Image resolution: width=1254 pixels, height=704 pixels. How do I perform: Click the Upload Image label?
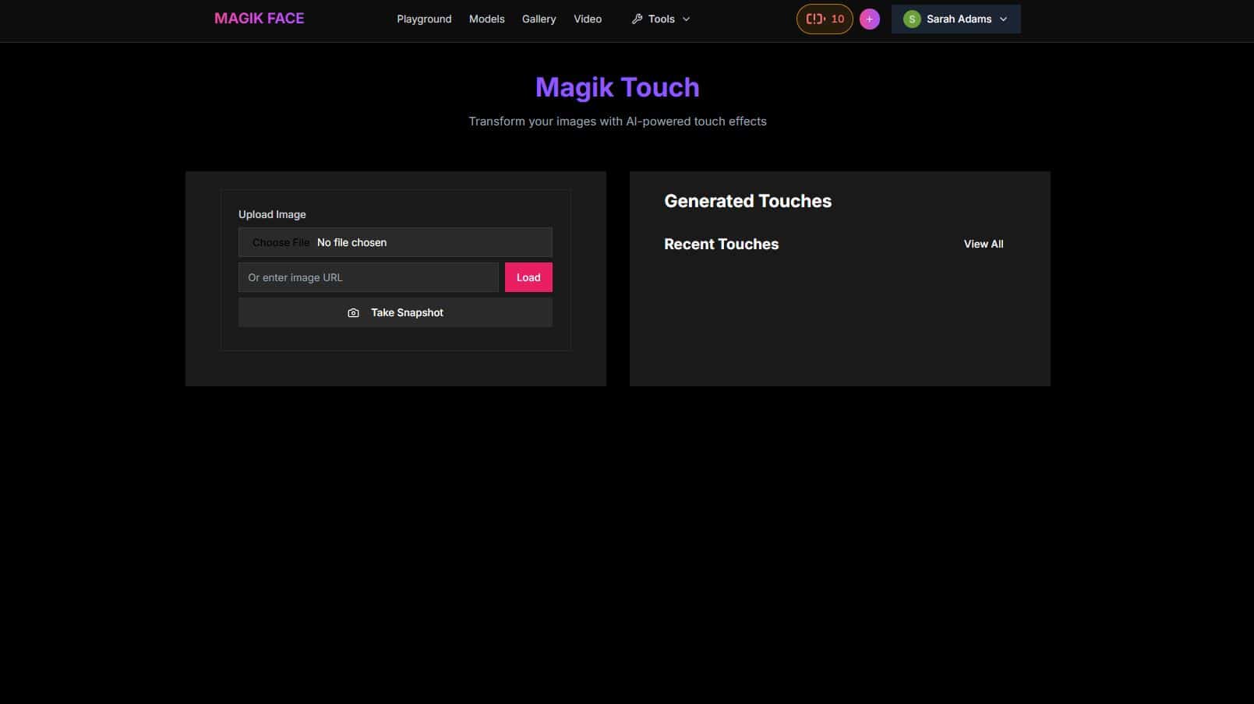pos(272,214)
